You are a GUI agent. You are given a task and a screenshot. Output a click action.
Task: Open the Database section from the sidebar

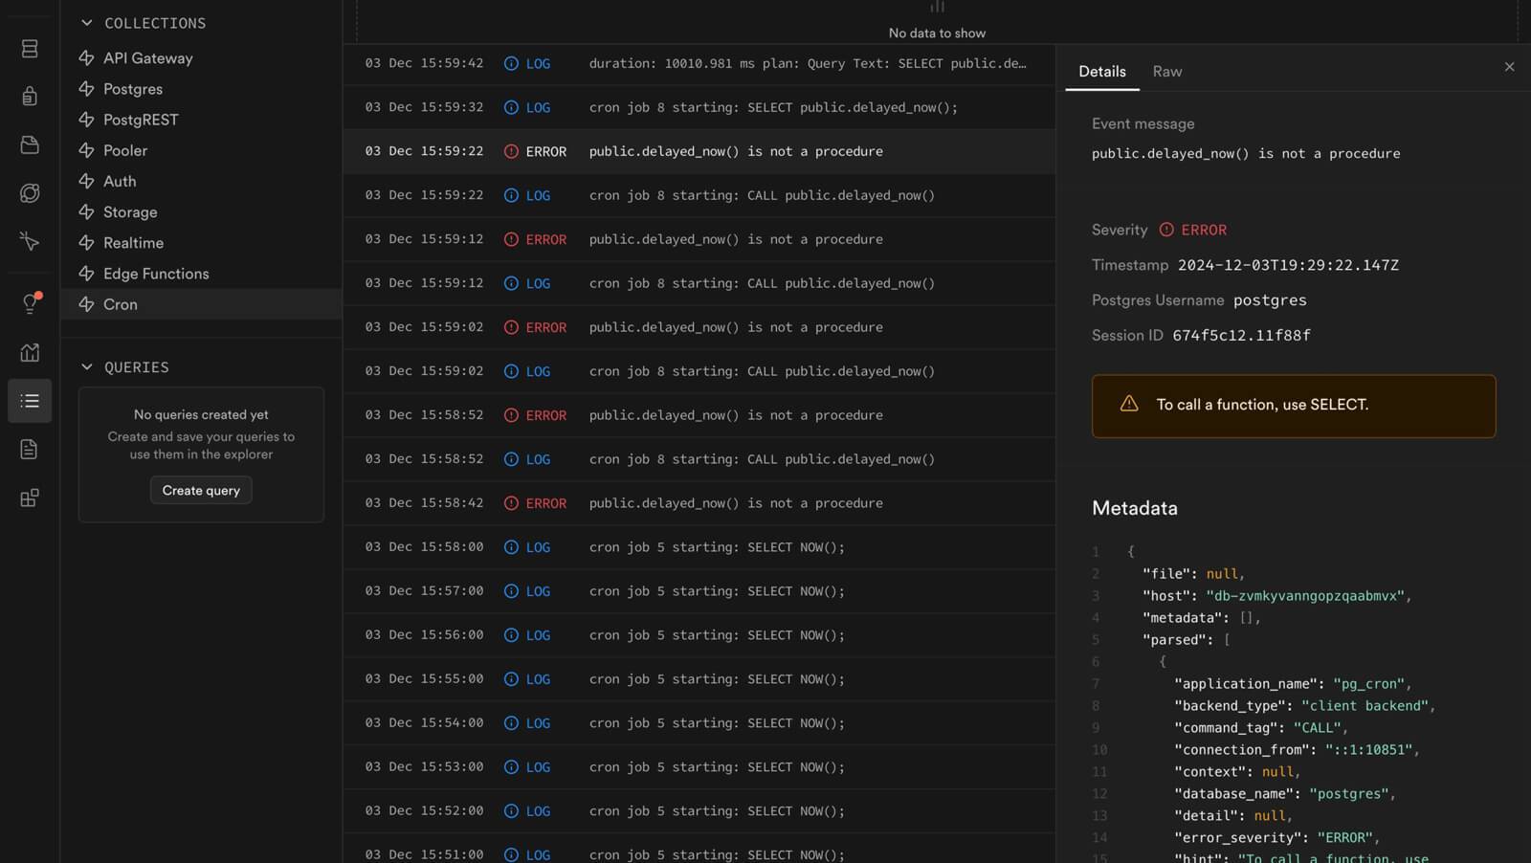[x=30, y=48]
